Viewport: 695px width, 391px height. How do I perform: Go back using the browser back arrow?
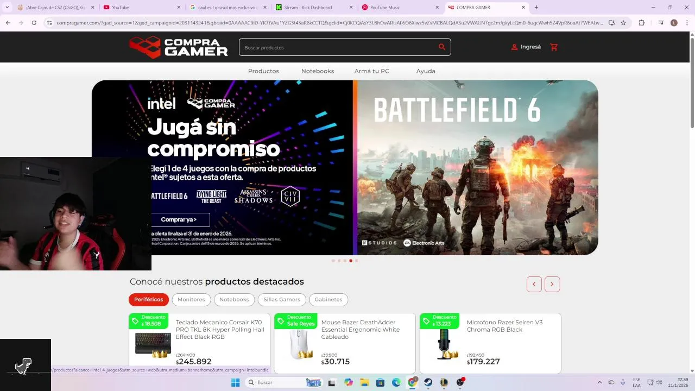pos(8,23)
